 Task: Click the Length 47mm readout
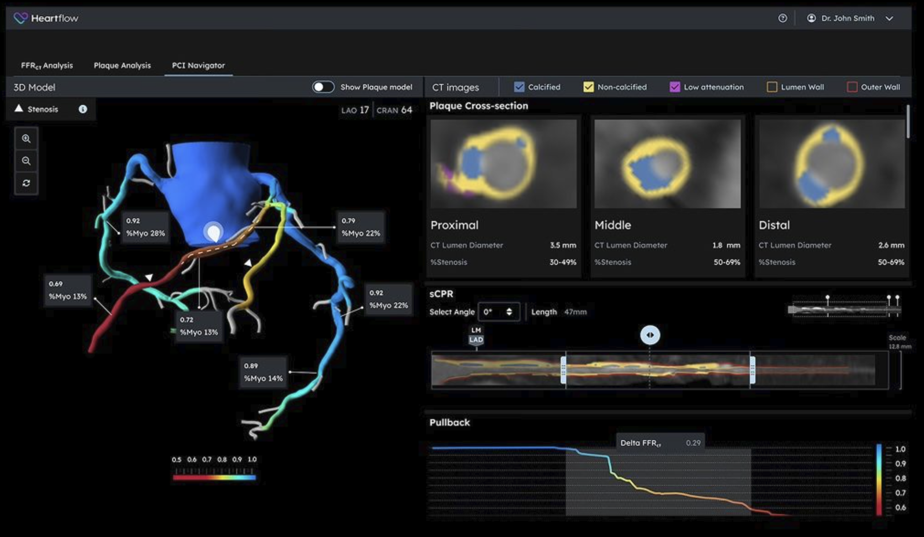coord(559,312)
